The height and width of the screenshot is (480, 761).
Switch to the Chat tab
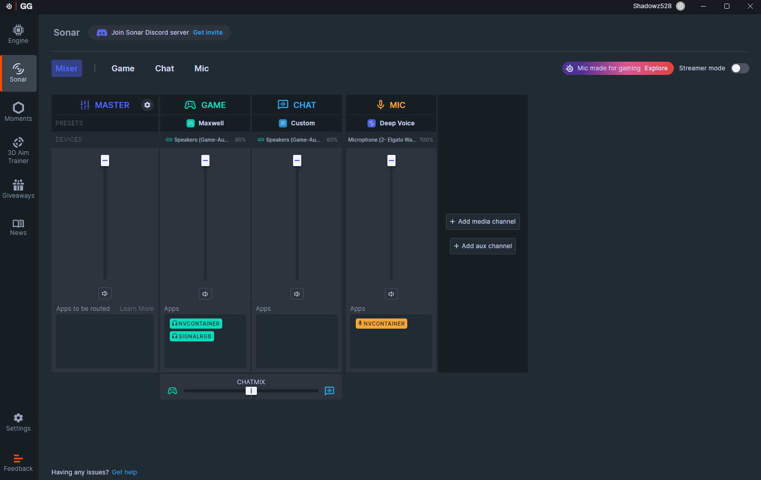[x=165, y=68]
